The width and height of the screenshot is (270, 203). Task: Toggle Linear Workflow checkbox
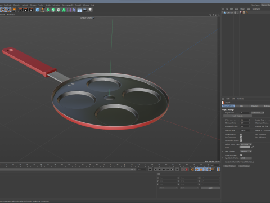tap(241, 155)
